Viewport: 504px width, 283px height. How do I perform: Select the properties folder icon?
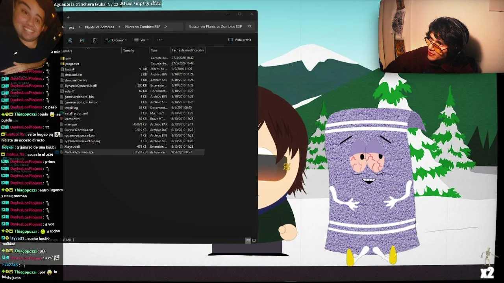click(x=63, y=64)
